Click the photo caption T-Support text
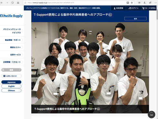Screen dimensions: 158x119 [x=67, y=109]
